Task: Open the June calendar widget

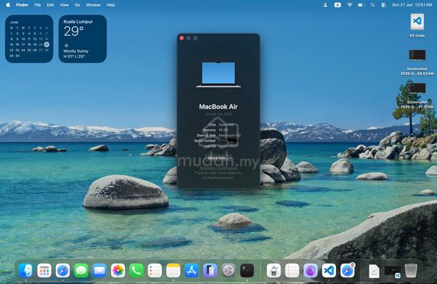Action: 29,39
